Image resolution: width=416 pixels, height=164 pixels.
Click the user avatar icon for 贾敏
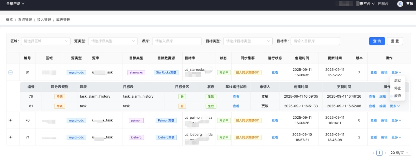400,4
